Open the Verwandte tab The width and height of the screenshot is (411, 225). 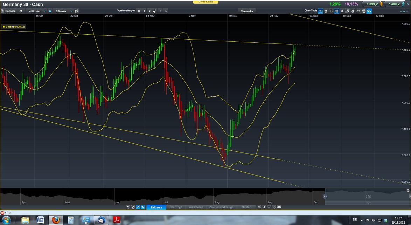(x=247, y=11)
